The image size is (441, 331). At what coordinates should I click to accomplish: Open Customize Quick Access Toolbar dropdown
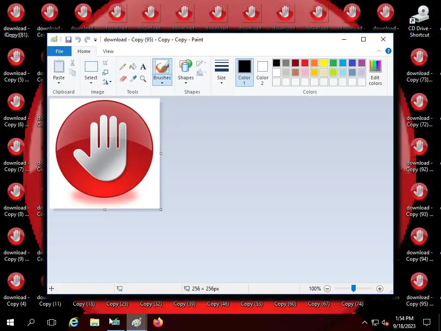[x=95, y=40]
